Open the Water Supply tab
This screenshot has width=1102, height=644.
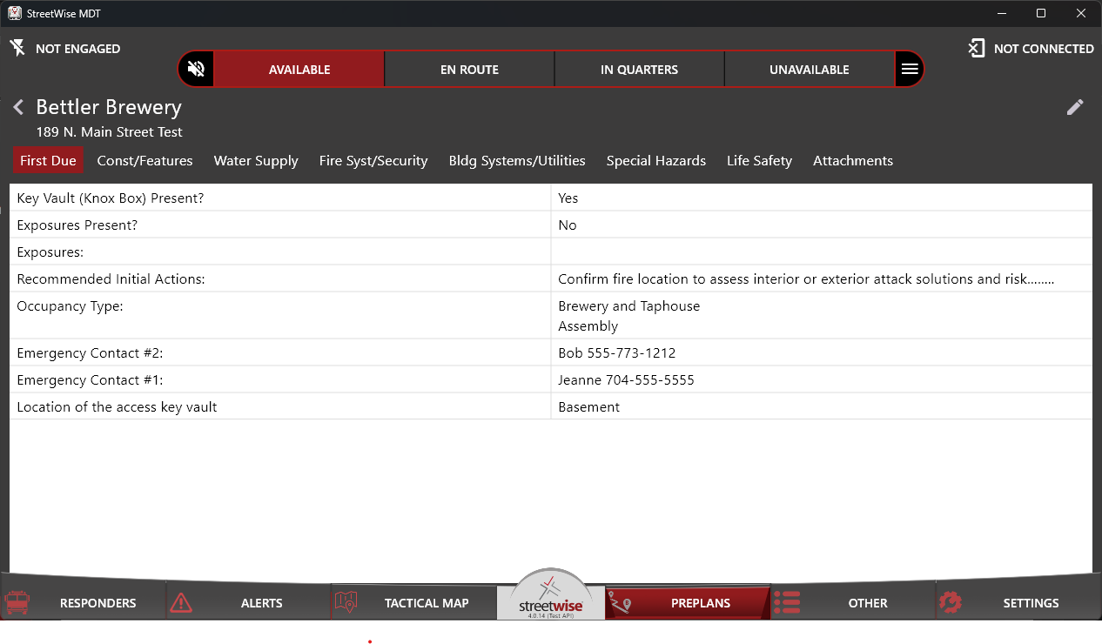[256, 160]
